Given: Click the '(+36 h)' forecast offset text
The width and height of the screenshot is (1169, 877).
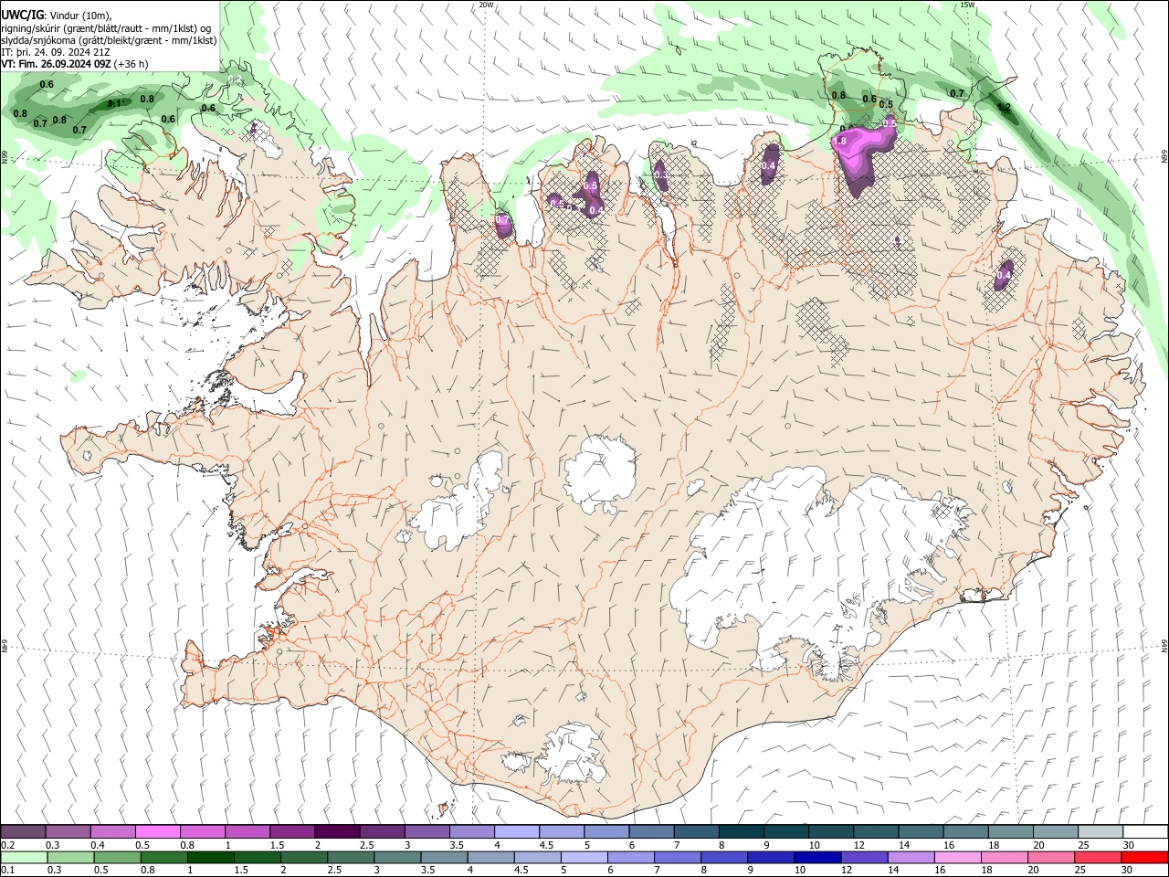Looking at the screenshot, I should (132, 65).
